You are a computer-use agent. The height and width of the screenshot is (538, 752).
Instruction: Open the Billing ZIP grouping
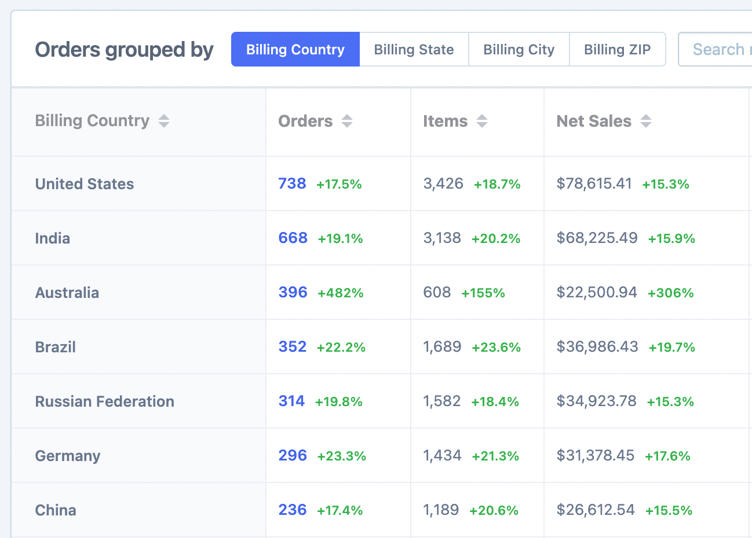click(x=618, y=49)
